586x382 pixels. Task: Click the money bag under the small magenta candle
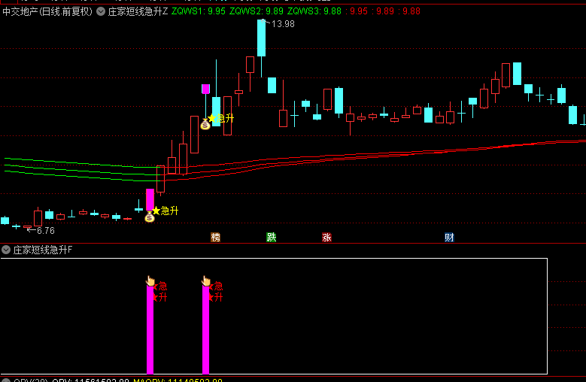[205, 124]
